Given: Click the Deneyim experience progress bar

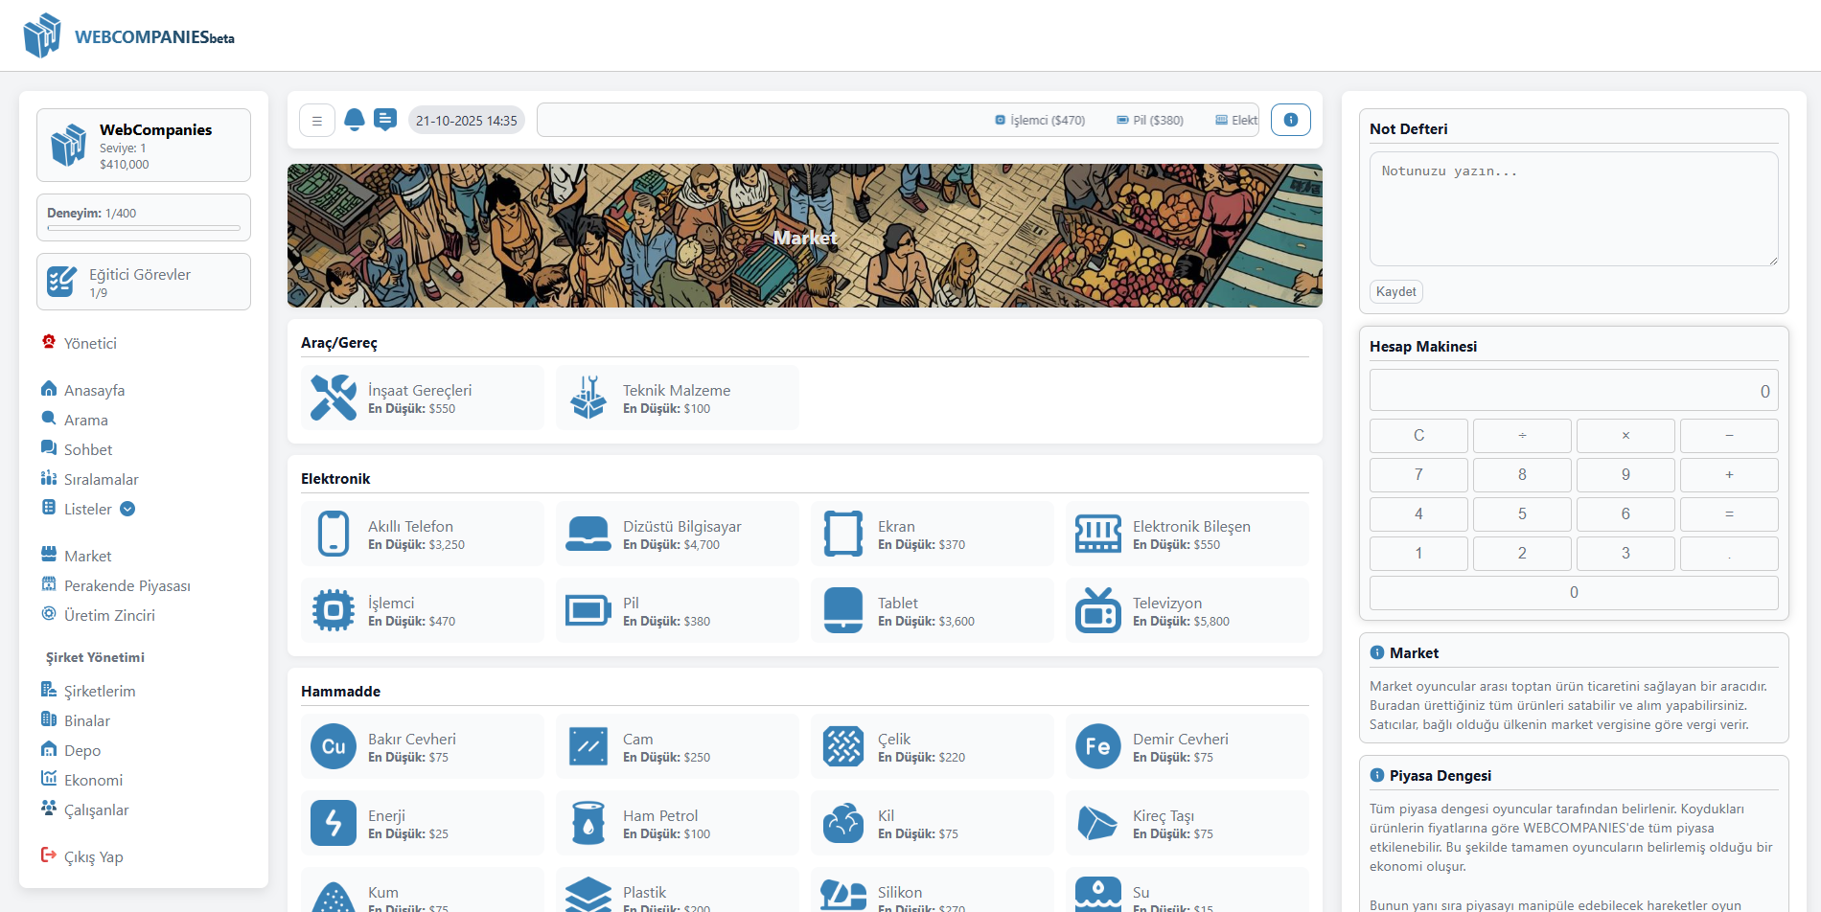Looking at the screenshot, I should pyautogui.click(x=144, y=228).
